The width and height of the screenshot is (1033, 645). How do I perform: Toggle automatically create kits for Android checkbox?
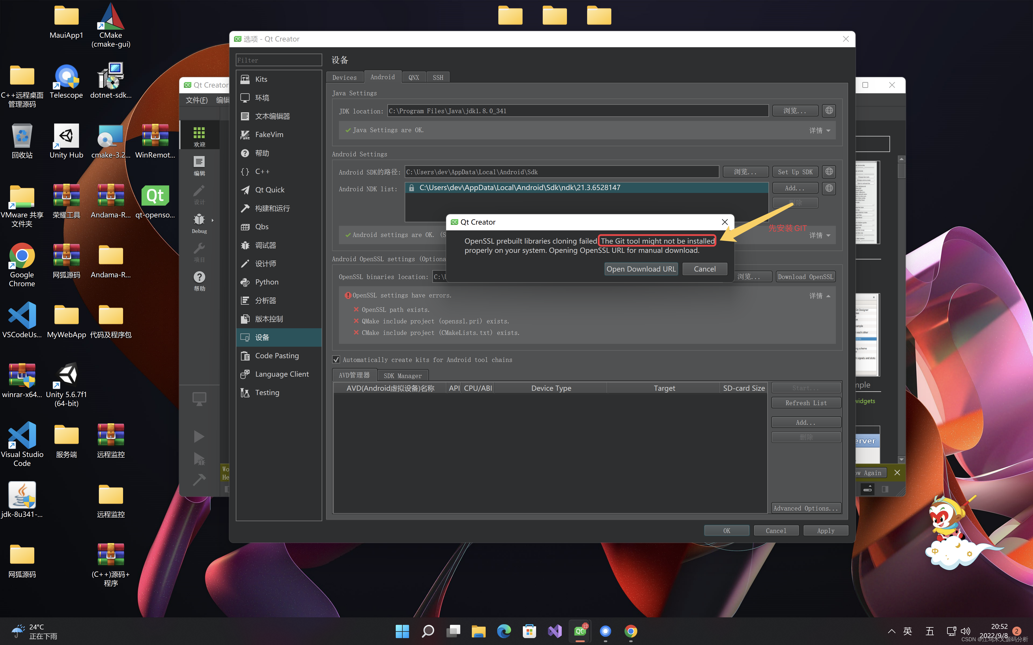(x=336, y=360)
